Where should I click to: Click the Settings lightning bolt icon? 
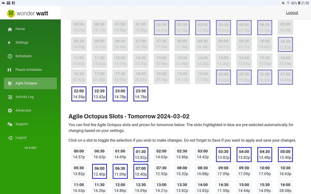[10, 43]
